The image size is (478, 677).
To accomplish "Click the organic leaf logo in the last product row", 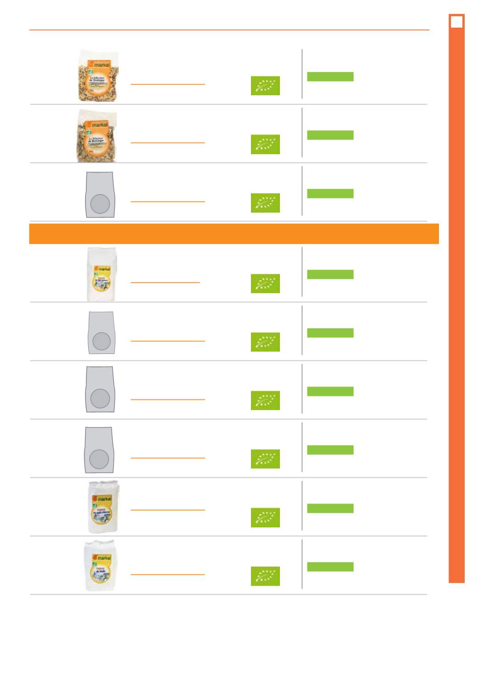I will click(265, 576).
